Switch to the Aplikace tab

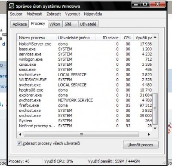click(20, 24)
